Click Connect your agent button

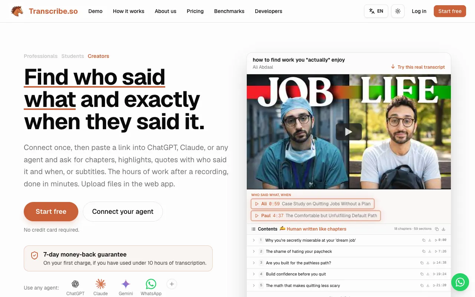click(x=123, y=212)
